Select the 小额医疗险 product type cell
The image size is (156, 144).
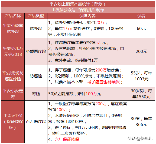pyautogui.click(x=36, y=52)
